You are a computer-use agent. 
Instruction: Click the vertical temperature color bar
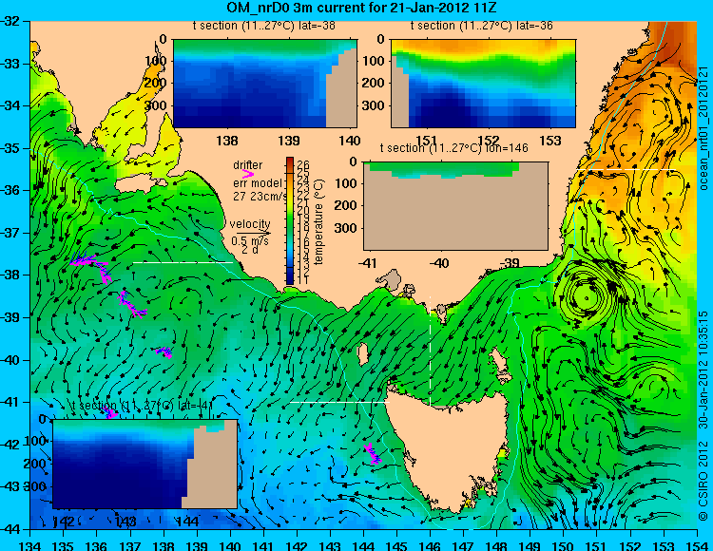coord(290,220)
